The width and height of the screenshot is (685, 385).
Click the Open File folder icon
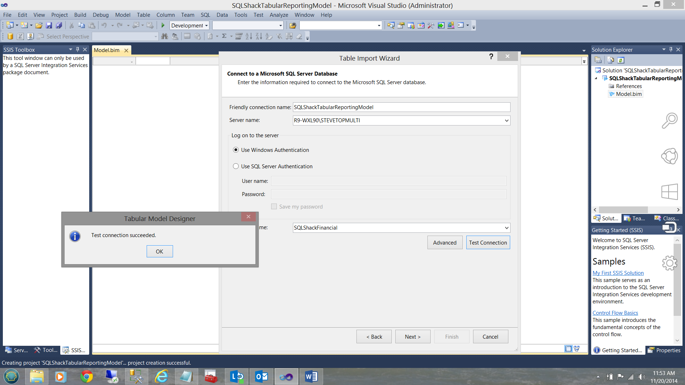[39, 25]
